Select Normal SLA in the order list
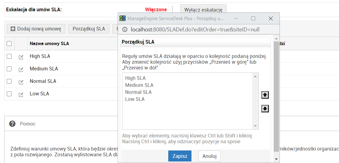339x163 pixels. pyautogui.click(x=138, y=92)
